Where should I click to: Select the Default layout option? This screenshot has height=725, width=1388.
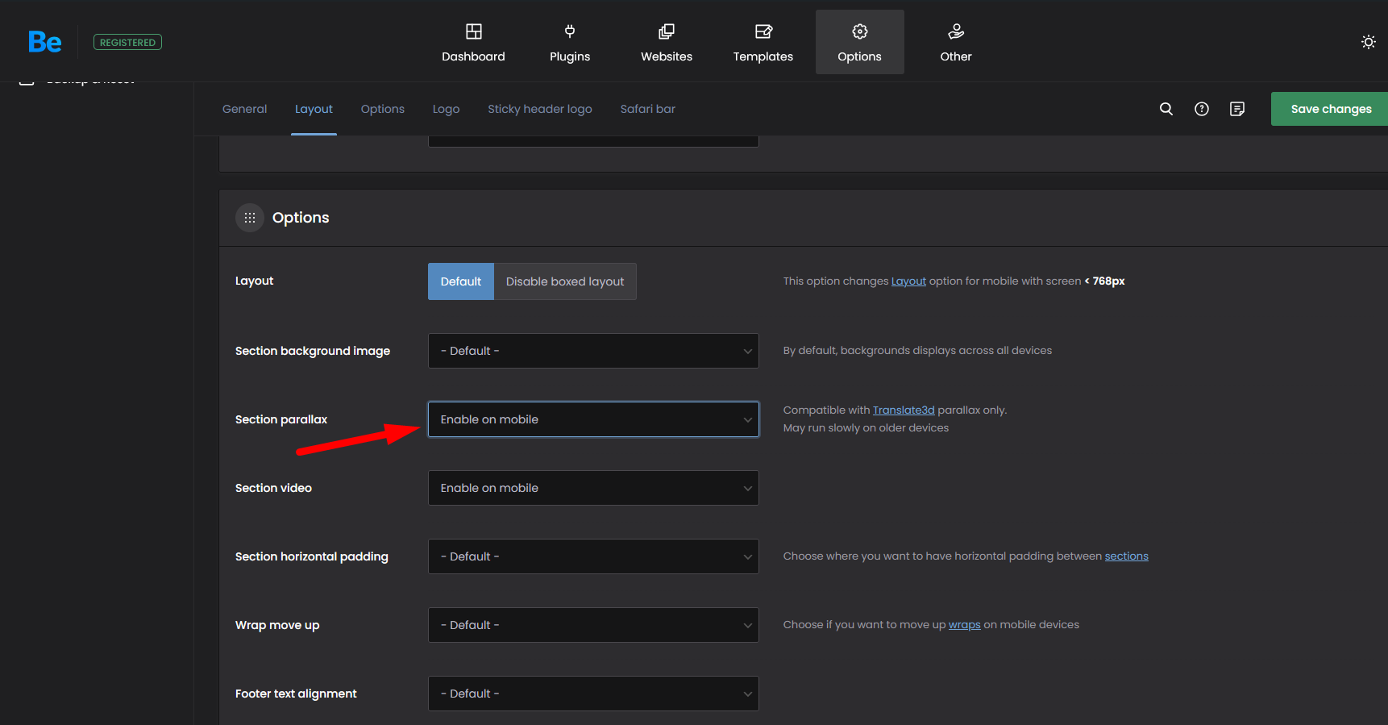click(461, 281)
